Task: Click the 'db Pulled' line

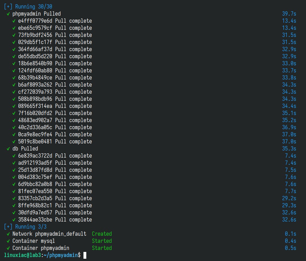Action: 25,149
